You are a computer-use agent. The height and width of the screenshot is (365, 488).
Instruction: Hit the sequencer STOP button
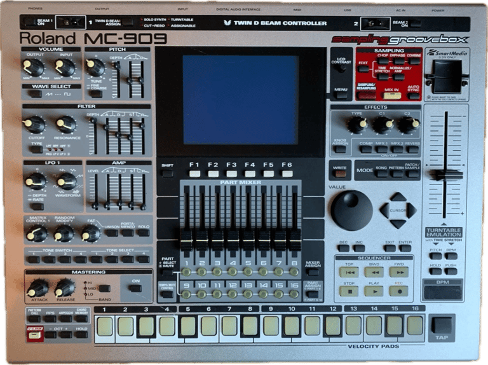click(349, 291)
